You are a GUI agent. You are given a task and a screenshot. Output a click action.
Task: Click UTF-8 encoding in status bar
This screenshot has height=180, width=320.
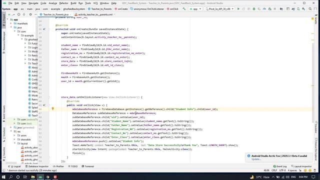tap(282, 170)
